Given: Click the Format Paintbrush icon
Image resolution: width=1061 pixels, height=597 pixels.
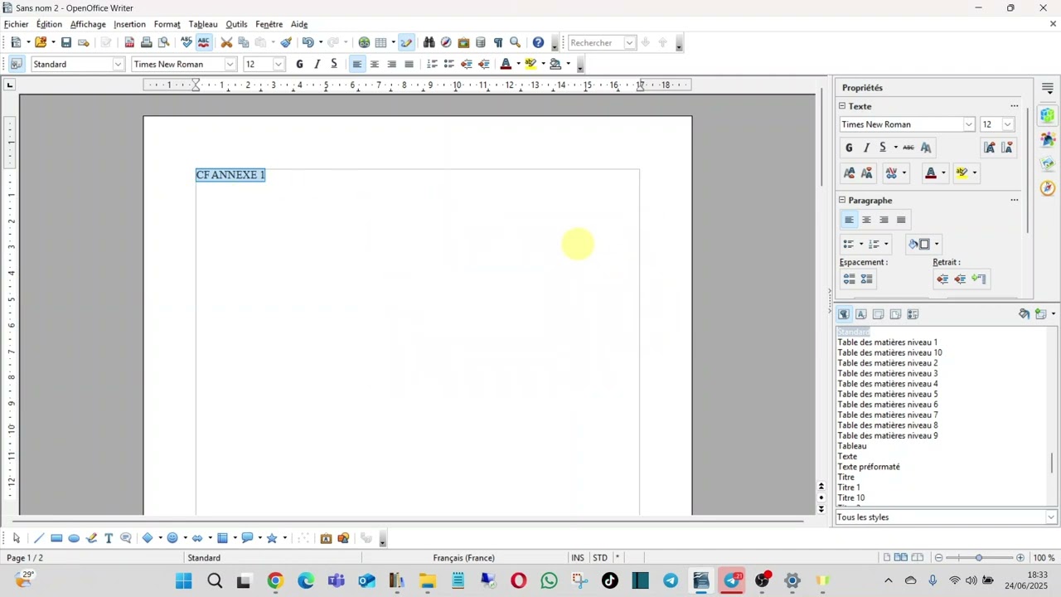Looking at the screenshot, I should [286, 42].
